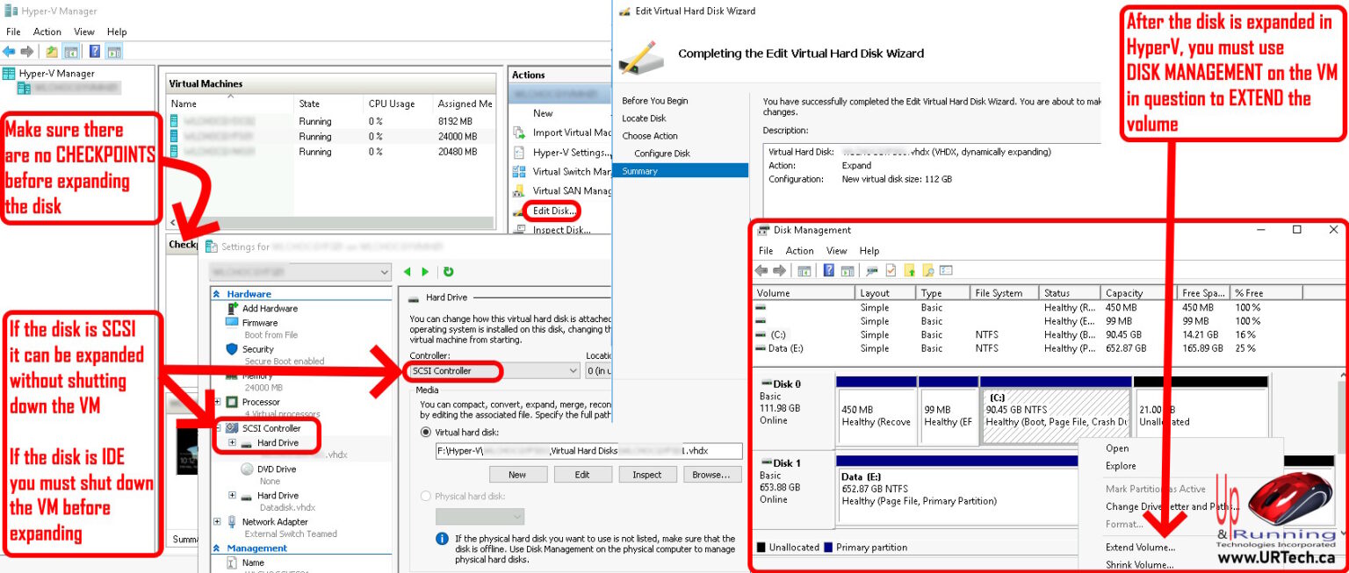Click the Inspect button below the vhdx path
The image size is (1349, 573).
tap(647, 474)
